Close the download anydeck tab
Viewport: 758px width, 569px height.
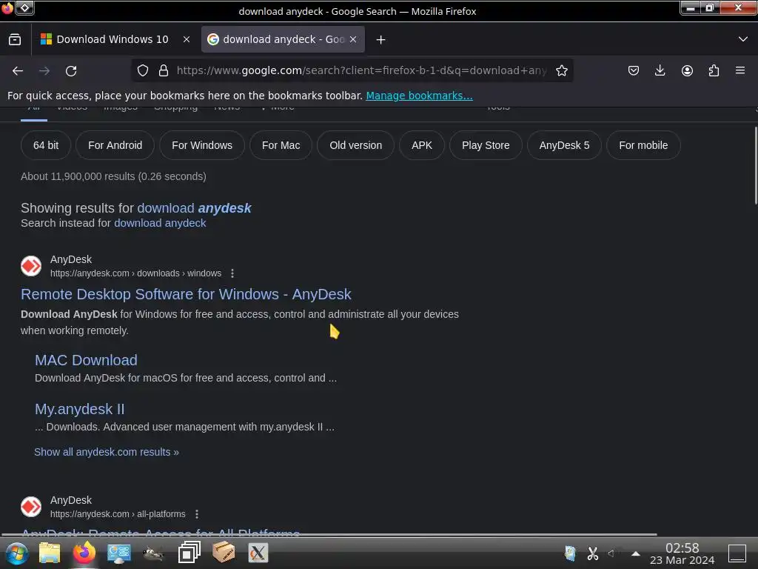point(353,40)
